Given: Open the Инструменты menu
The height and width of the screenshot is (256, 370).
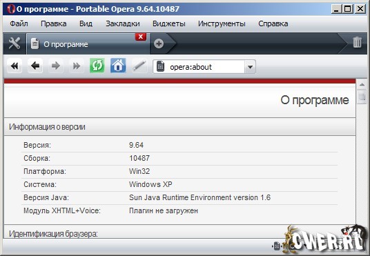Looking at the screenshot, I should point(222,23).
